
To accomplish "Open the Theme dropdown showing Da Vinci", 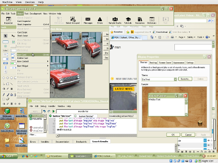I will tap(175, 79).
